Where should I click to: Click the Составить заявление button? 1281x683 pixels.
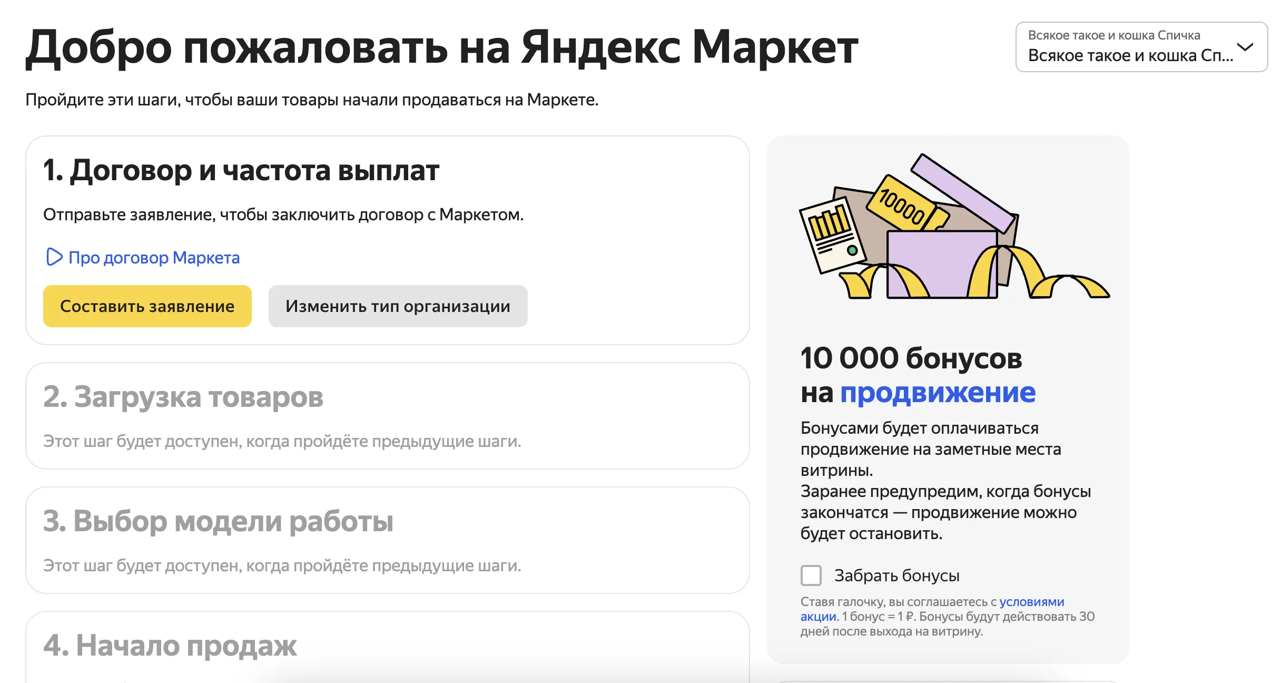147,306
